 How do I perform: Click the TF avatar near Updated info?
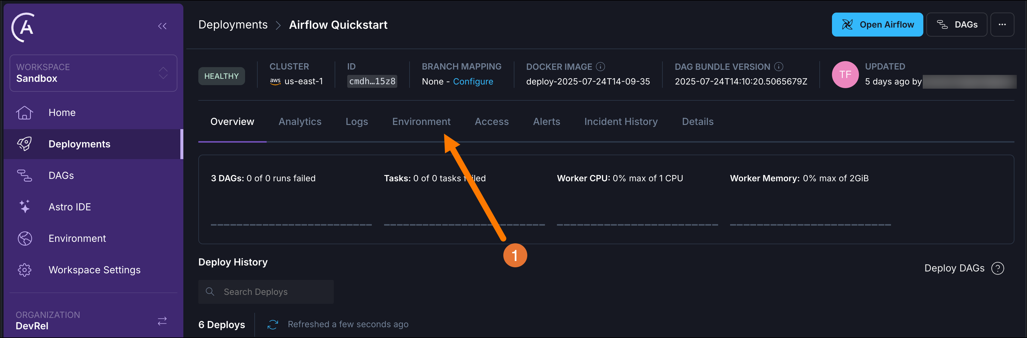pyautogui.click(x=845, y=74)
